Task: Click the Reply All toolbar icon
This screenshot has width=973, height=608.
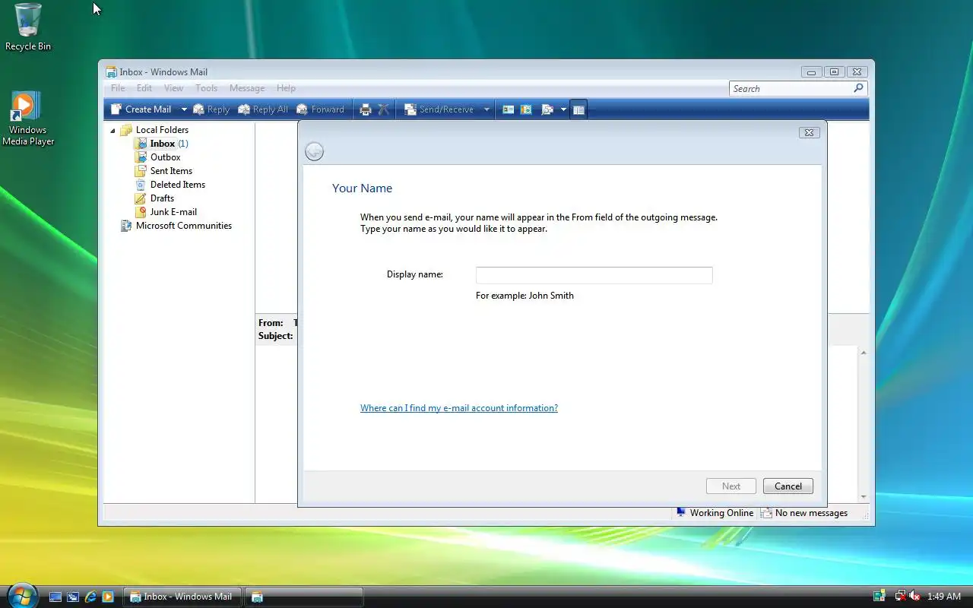Action: 263,109
